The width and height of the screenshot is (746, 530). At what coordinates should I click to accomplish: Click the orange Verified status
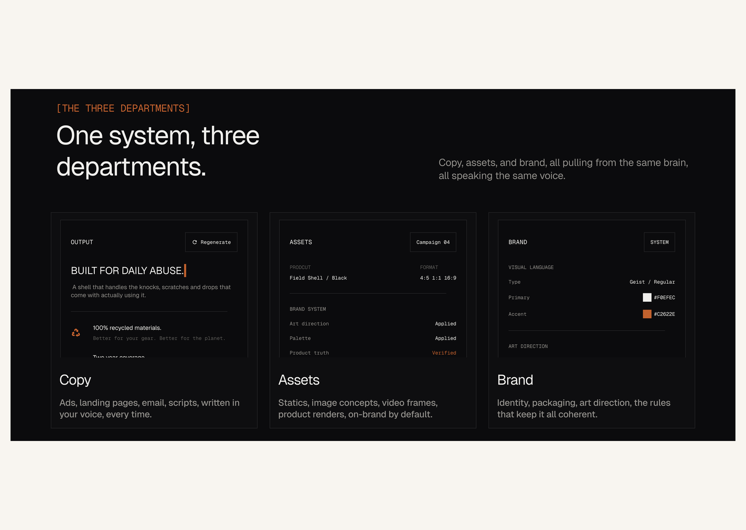[444, 353]
